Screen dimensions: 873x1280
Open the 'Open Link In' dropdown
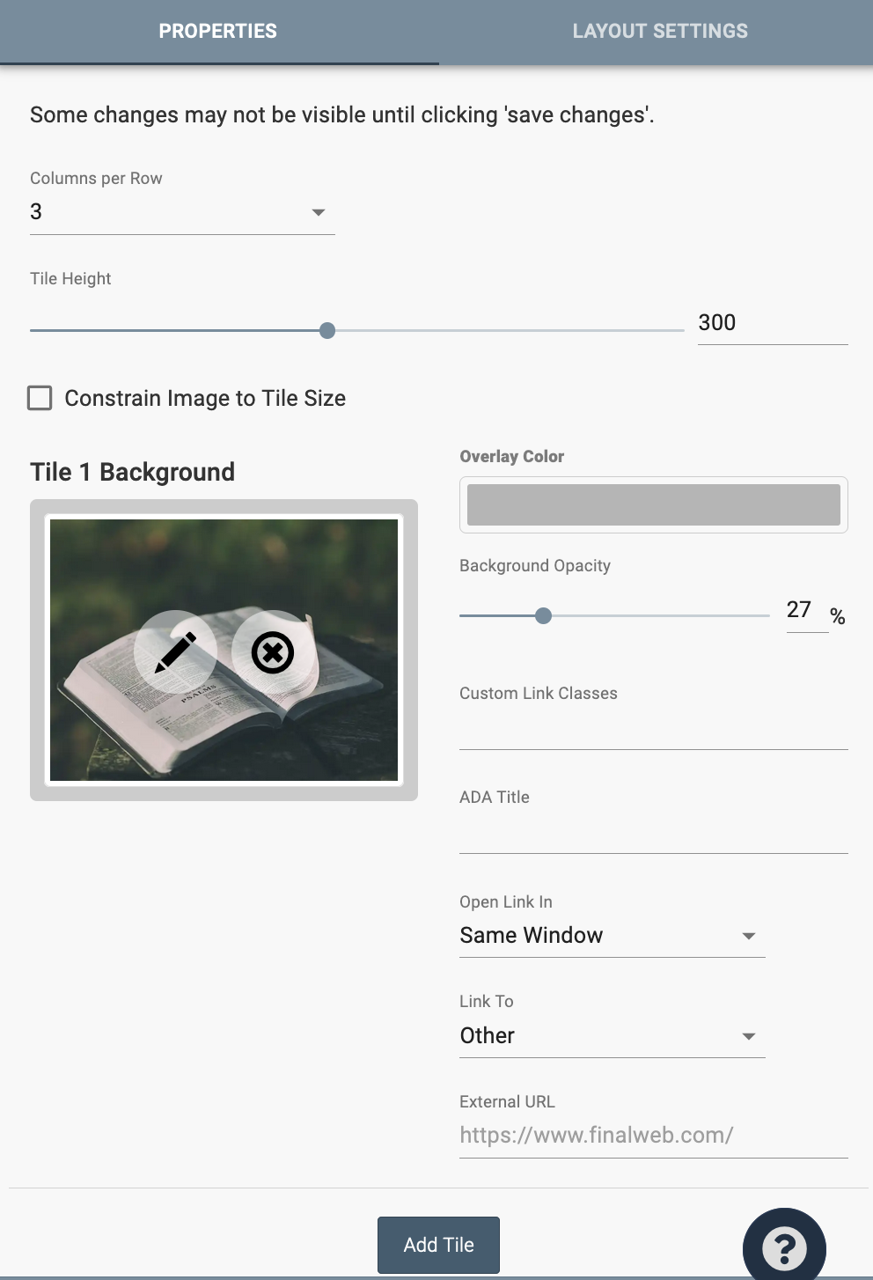pos(612,936)
